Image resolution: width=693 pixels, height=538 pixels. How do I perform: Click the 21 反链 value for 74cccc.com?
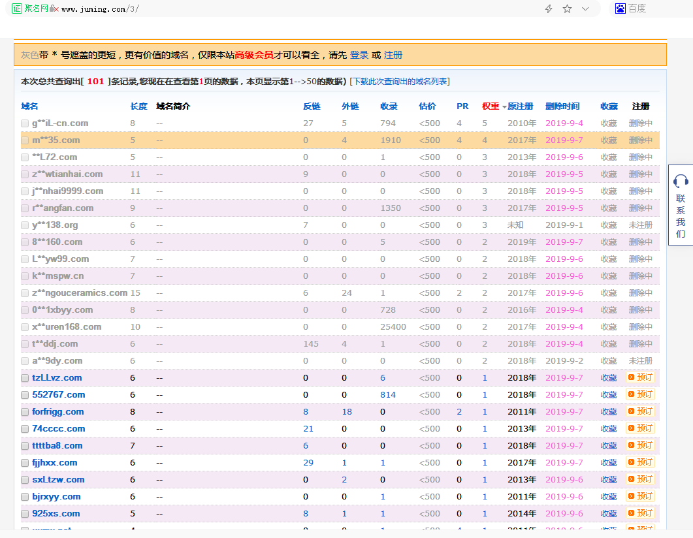[x=308, y=428]
